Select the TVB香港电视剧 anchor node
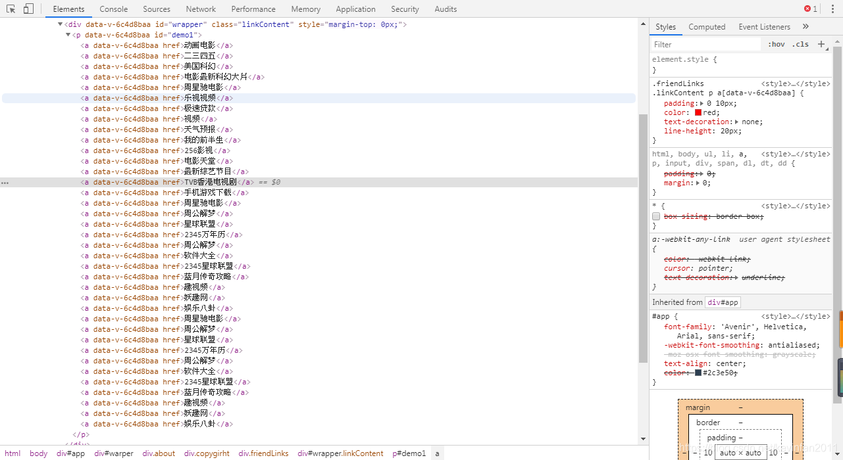Image resolution: width=843 pixels, height=460 pixels. [x=167, y=182]
